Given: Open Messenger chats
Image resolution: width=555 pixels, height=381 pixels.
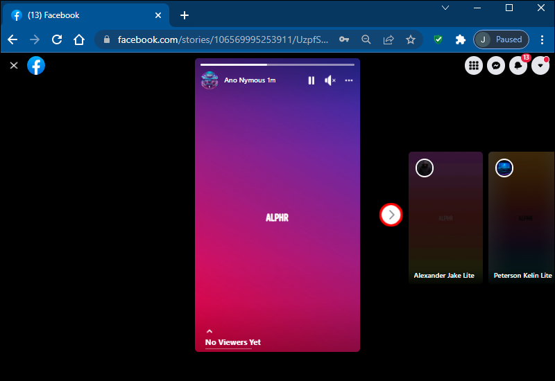Looking at the screenshot, I should coord(496,65).
